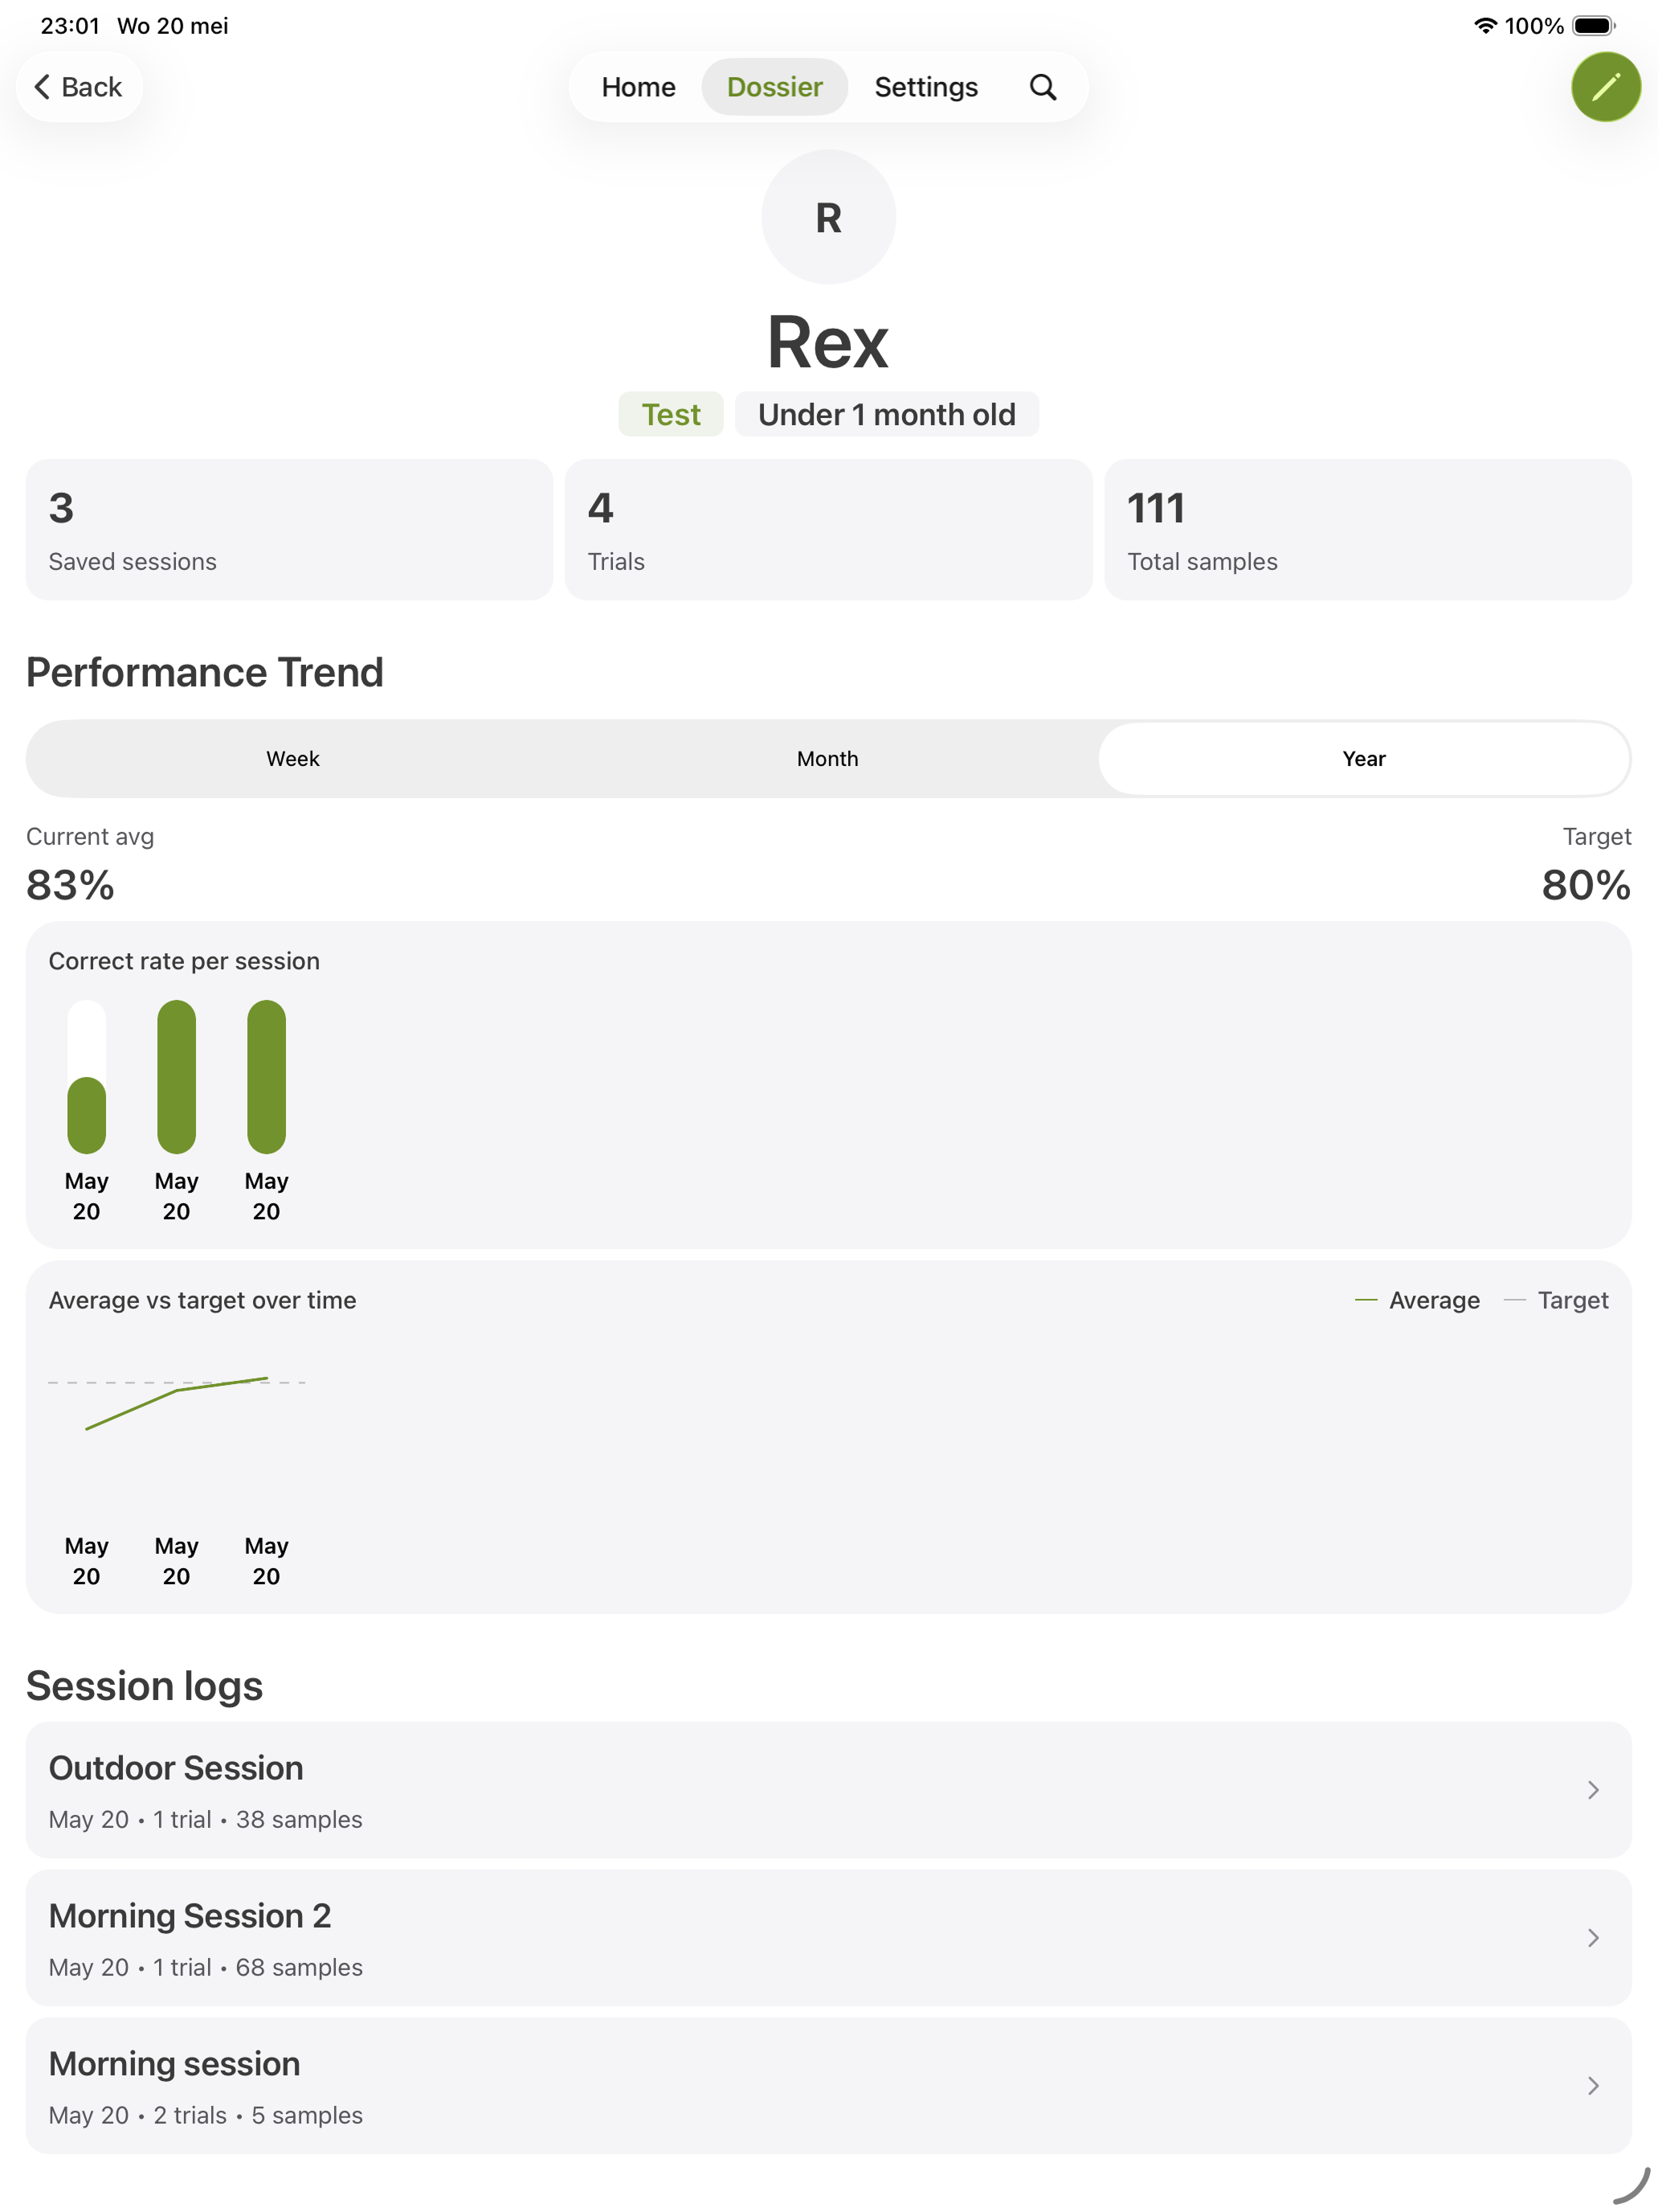Viewport: 1658px width, 2212px height.
Task: Open search with the magnifier icon
Action: click(x=1043, y=87)
